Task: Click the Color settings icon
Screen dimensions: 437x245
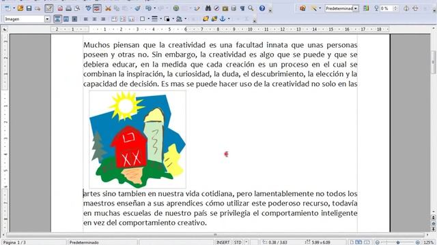Action: click(366, 8)
